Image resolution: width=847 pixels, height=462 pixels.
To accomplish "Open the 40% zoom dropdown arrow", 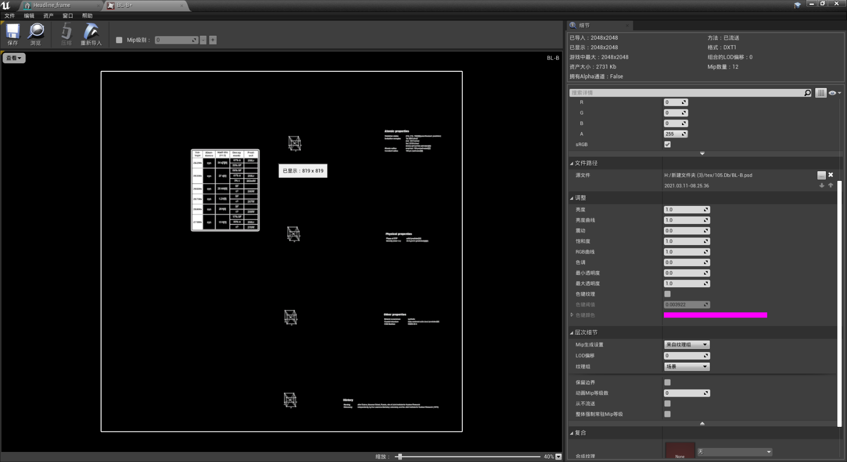I will point(558,456).
